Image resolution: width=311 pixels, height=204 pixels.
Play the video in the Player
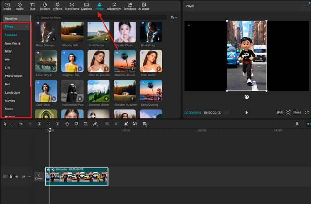tap(247, 113)
